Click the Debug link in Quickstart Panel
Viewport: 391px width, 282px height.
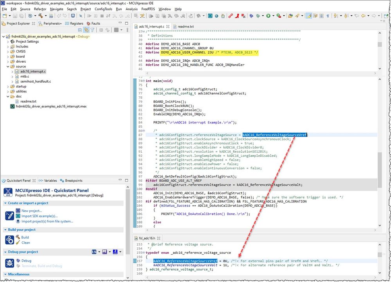pos(26,260)
